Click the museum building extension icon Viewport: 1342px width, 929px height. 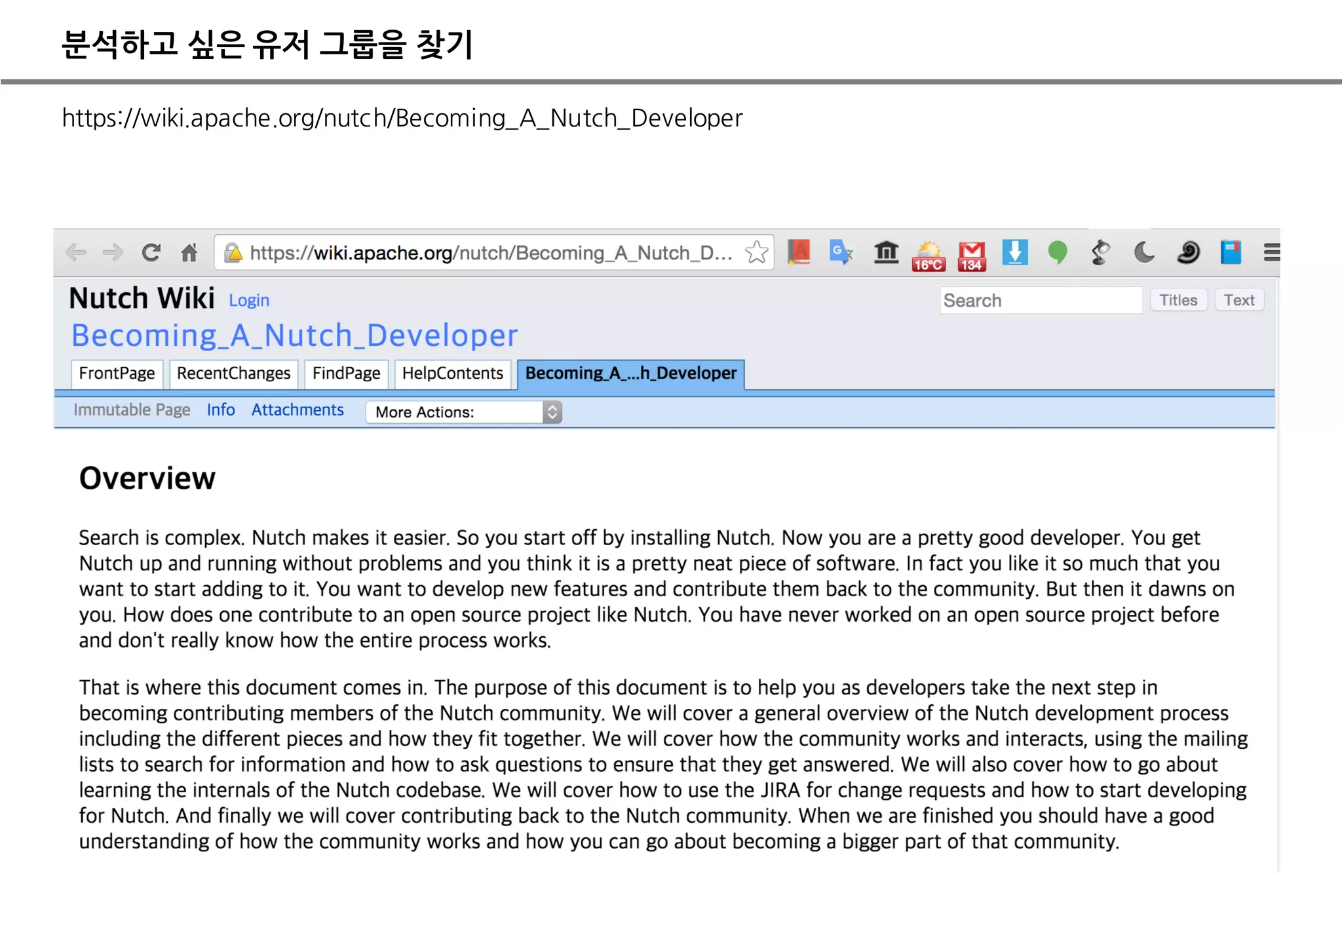(x=886, y=252)
